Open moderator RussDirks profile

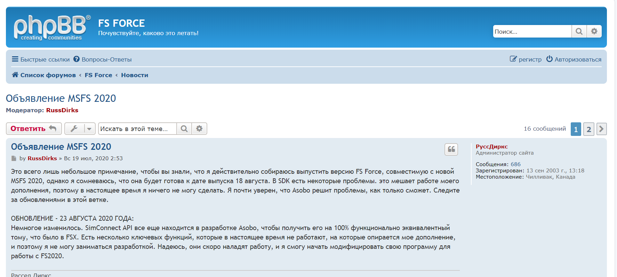tap(62, 110)
